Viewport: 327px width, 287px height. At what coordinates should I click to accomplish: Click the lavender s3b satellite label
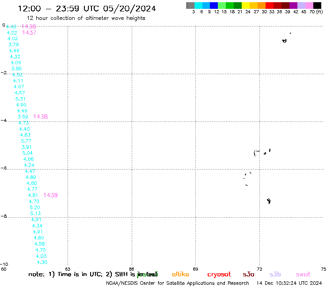click(275, 274)
